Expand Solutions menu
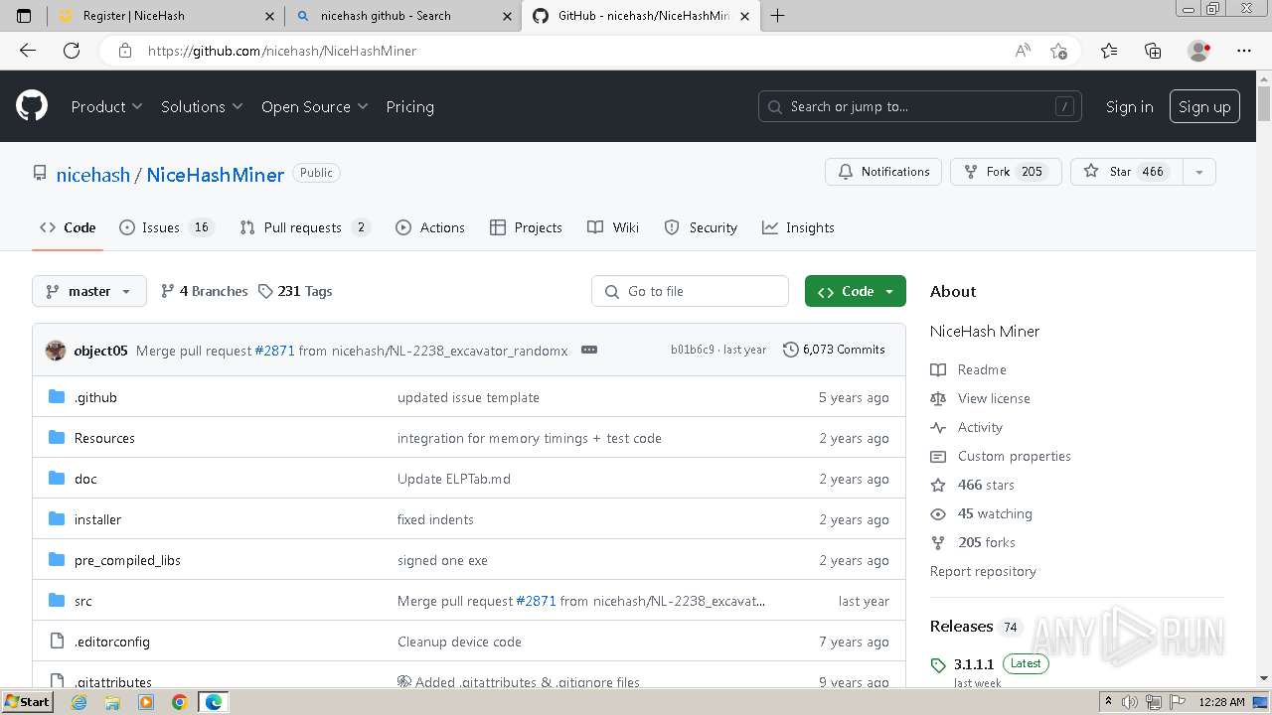This screenshot has height=715, width=1272. point(202,106)
